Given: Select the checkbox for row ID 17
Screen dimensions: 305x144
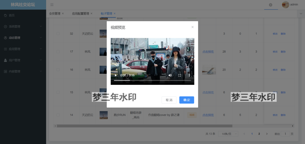Looking at the screenshot, I should coord(58,52).
